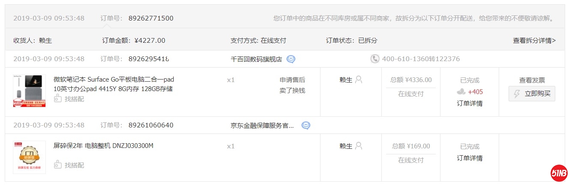The width and height of the screenshot is (572, 186).
Task: Click 申请售后 for the Surface Go order
Action: 292,80
